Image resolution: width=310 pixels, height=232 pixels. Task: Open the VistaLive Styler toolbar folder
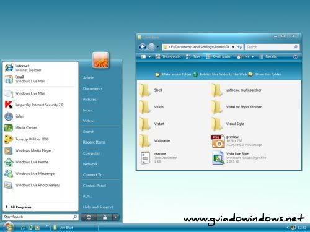coord(237,107)
